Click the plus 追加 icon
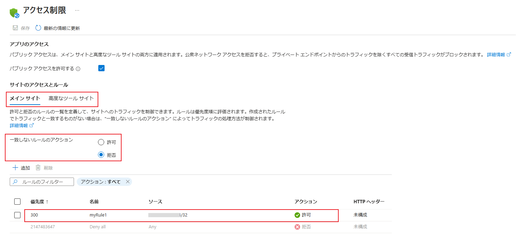Image resolution: width=520 pixels, height=237 pixels. (x=15, y=168)
